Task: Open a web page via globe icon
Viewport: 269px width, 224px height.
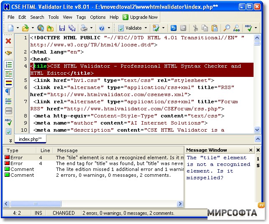Action: 41,28
